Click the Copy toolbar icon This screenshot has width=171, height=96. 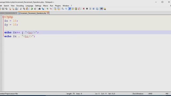[x=24, y=9]
